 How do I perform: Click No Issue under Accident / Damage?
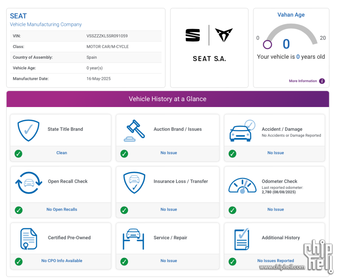276,153
